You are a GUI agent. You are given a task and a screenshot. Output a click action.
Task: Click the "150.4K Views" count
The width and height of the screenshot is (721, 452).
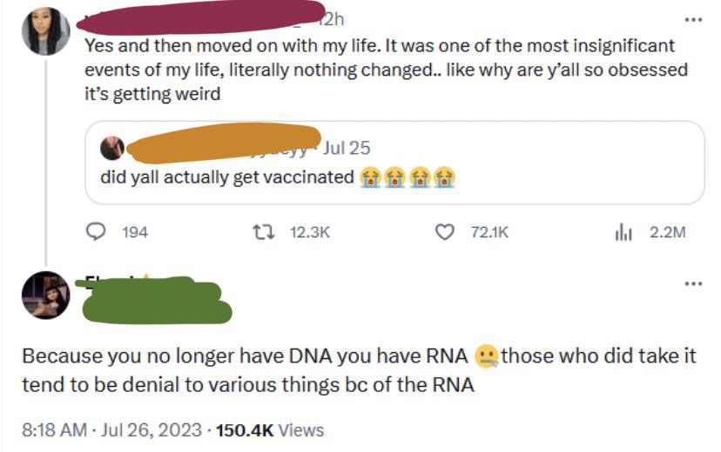[x=270, y=429]
